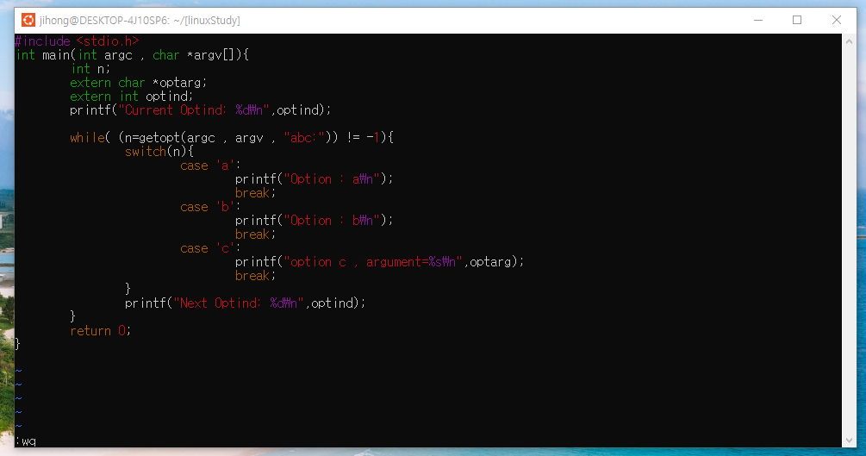Click the case 'b': line
The width and height of the screenshot is (866, 456).
point(210,207)
